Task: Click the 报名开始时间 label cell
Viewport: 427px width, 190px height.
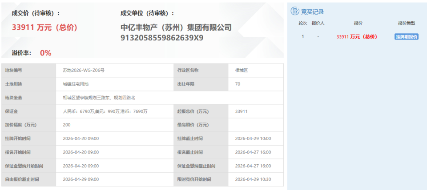Action: tap(28, 152)
